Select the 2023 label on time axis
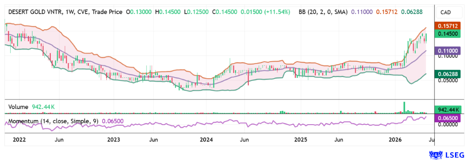The width and height of the screenshot is (469, 160). (113, 139)
